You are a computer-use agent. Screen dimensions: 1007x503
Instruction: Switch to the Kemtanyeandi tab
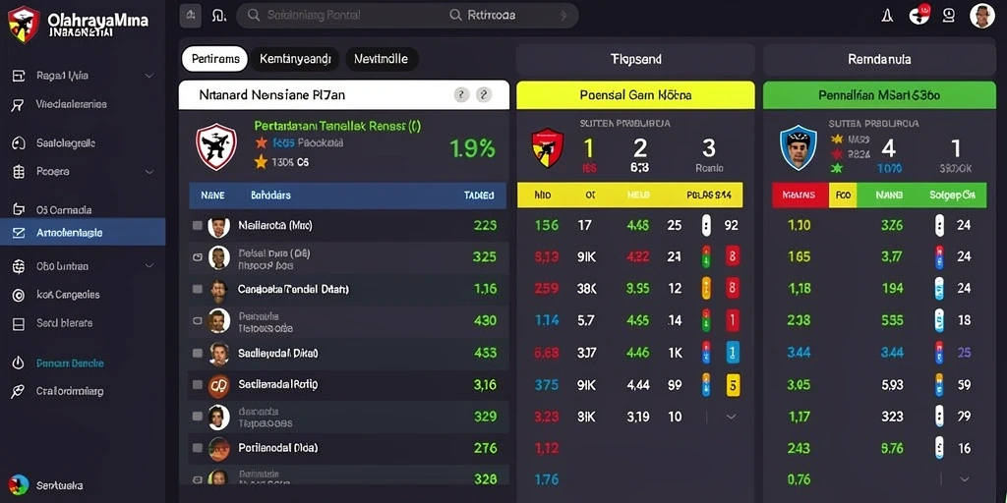295,59
